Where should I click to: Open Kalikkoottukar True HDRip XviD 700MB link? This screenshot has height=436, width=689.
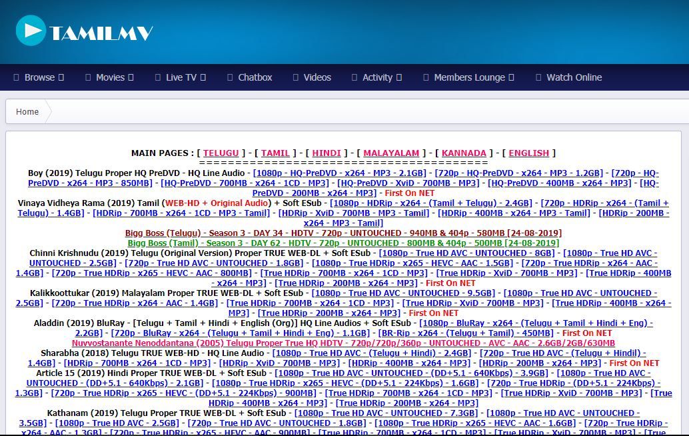(x=473, y=303)
